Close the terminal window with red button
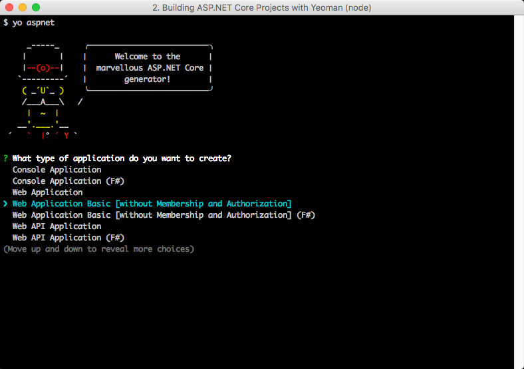The width and height of the screenshot is (524, 369). tap(9, 7)
